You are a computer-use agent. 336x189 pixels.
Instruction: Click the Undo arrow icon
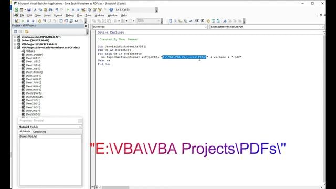coord(57,9)
